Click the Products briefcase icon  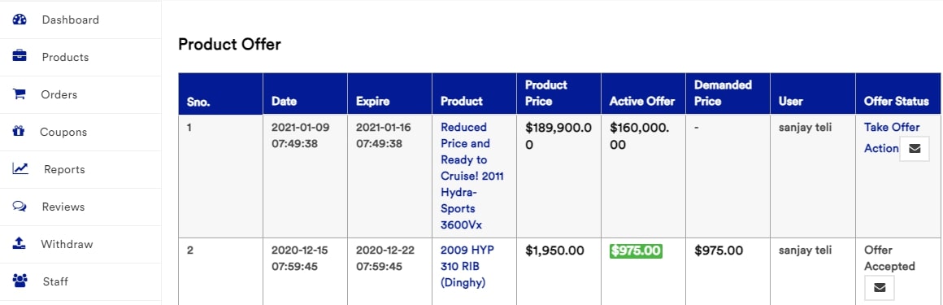(x=20, y=57)
